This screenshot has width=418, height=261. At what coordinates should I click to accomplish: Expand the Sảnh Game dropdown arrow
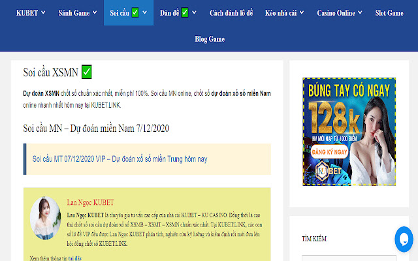95,12
